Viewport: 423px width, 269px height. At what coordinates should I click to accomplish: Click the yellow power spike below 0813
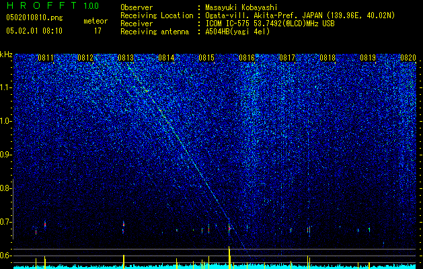124,262
